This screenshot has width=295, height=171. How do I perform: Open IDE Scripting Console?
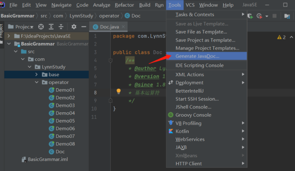(x=207, y=65)
